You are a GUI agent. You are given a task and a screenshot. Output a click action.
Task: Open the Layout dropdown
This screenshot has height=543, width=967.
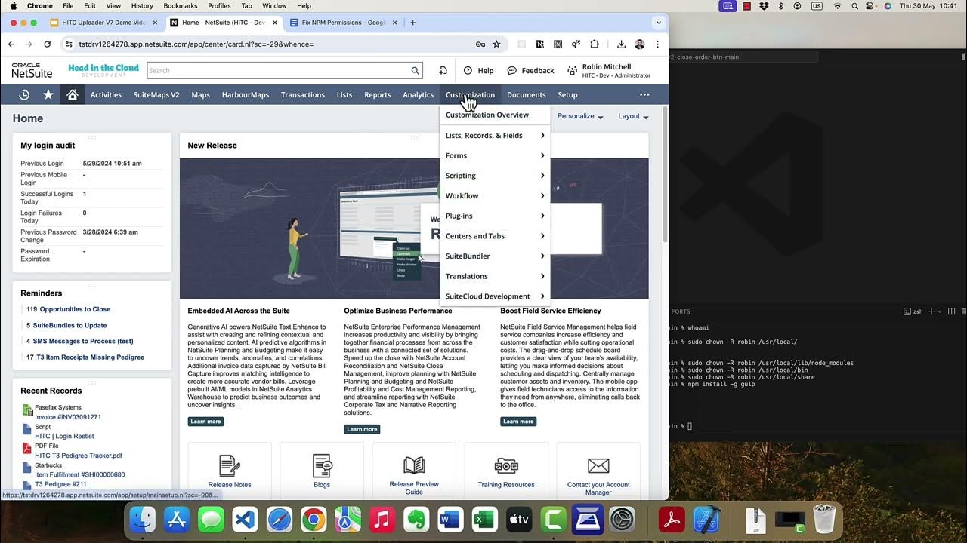[x=632, y=116]
